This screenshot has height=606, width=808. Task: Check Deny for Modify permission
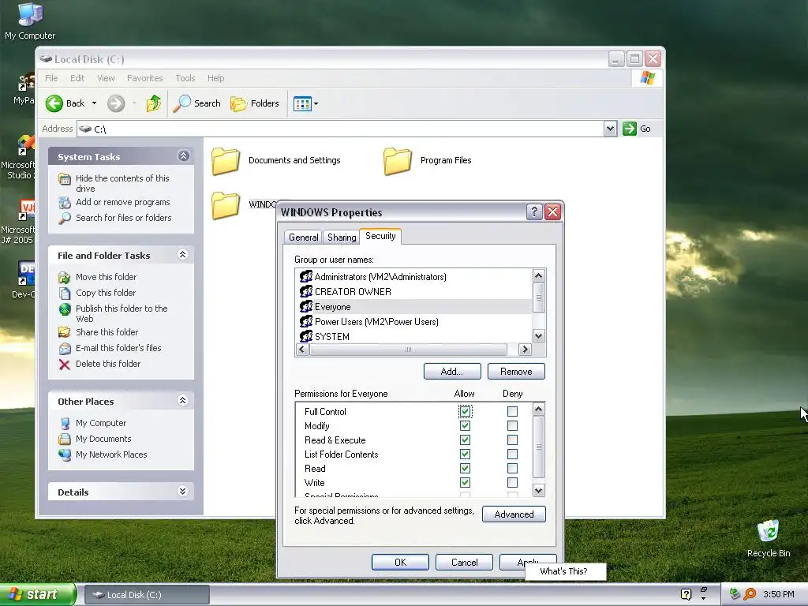click(512, 426)
